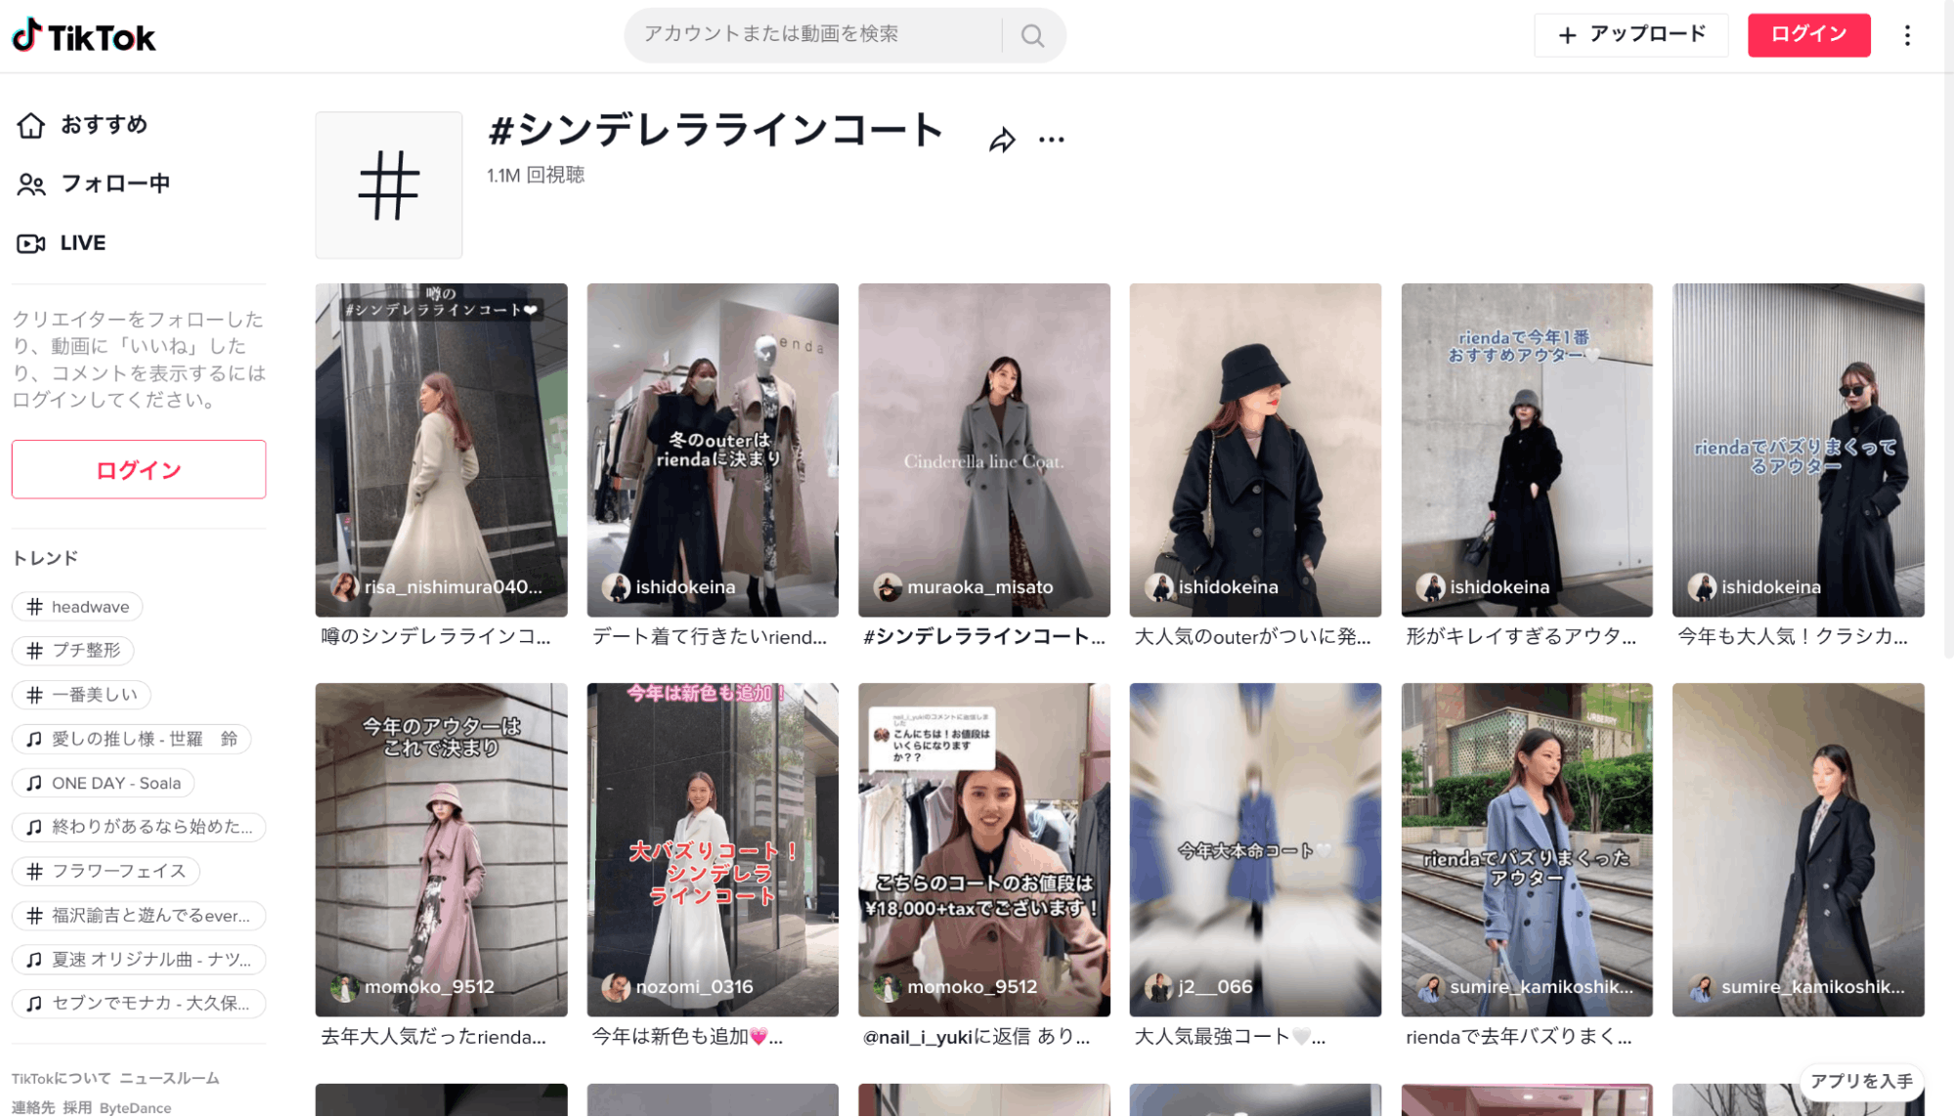Open risa_nishimura040 video thumbnail
1954x1117 pixels.
[441, 450]
